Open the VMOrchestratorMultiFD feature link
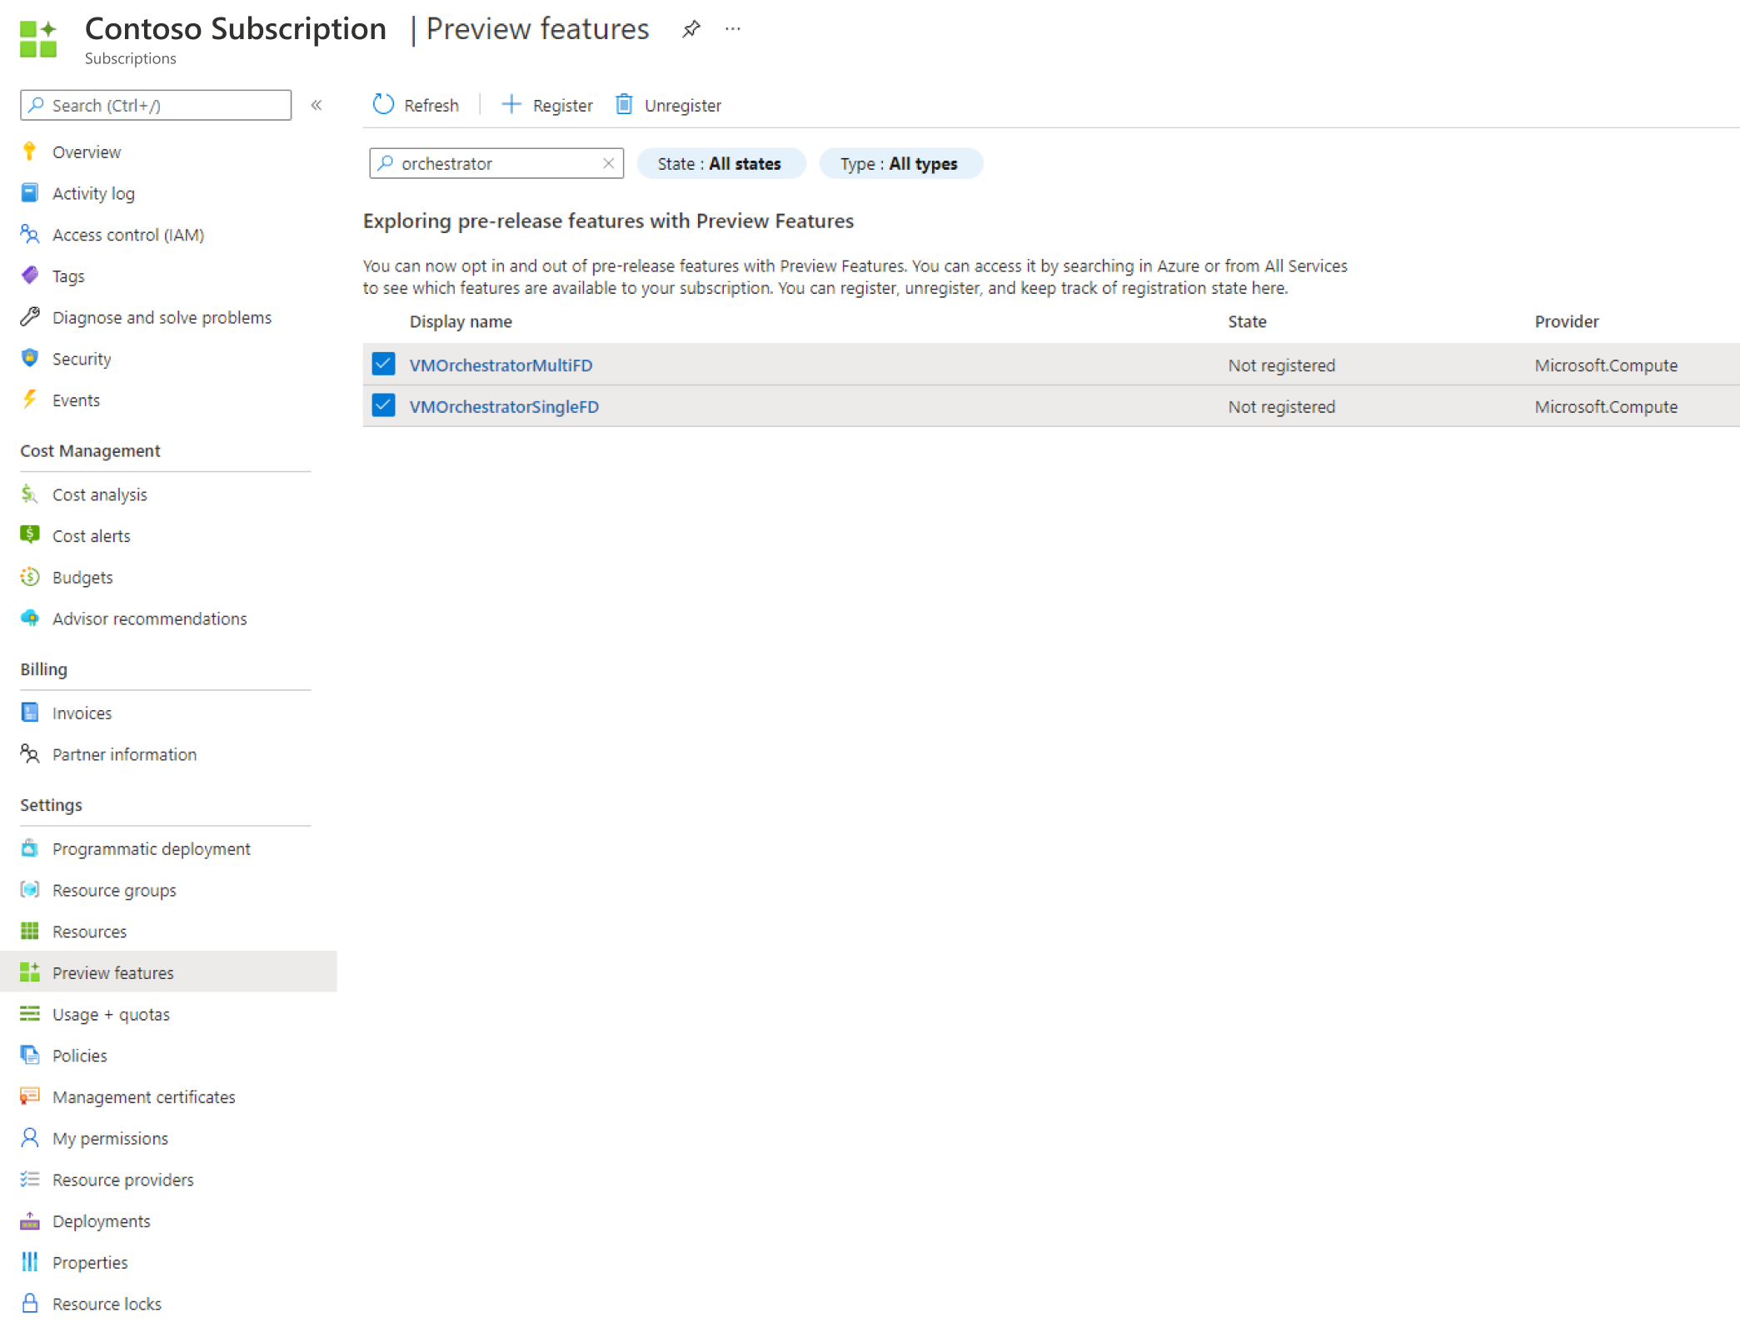The width and height of the screenshot is (1740, 1342). click(501, 365)
